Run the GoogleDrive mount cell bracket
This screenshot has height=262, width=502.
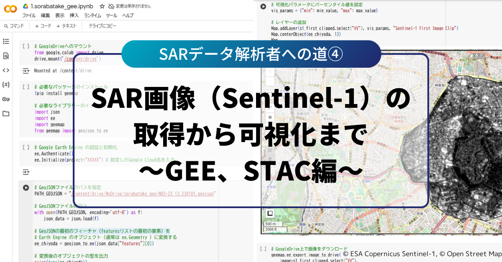click(26, 46)
